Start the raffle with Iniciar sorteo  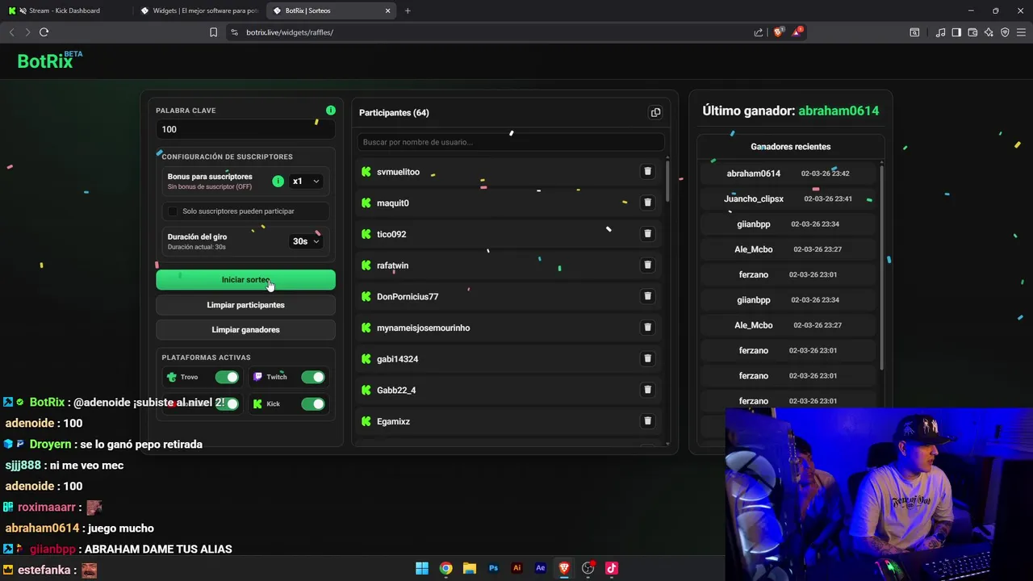click(245, 279)
